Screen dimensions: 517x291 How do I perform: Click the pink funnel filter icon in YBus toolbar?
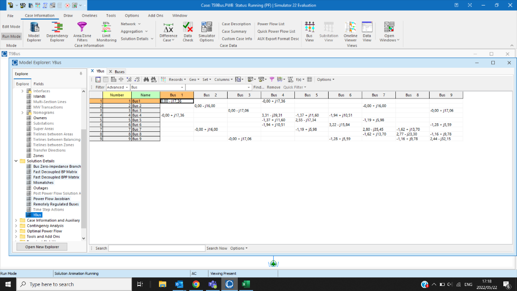click(x=272, y=79)
